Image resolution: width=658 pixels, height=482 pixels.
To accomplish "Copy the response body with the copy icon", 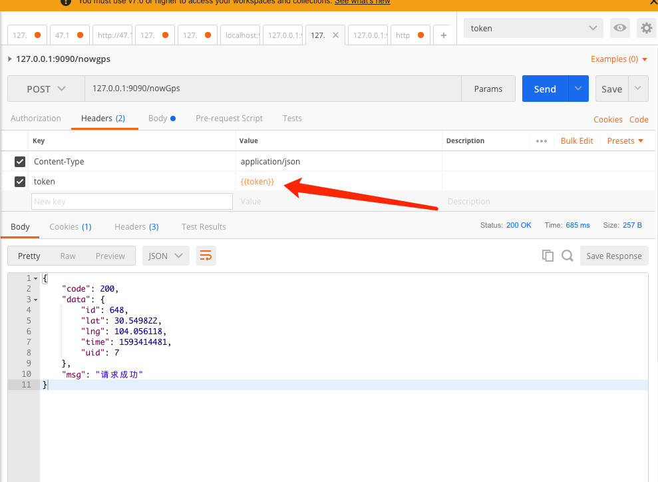I will click(x=548, y=255).
